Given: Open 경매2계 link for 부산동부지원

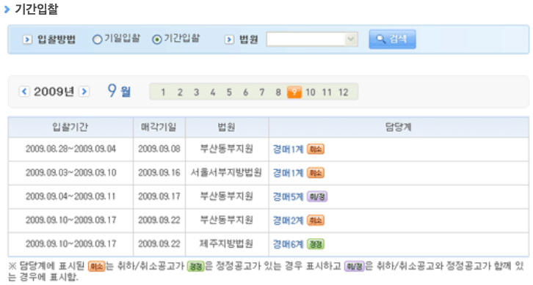Looking at the screenshot, I should tap(288, 221).
